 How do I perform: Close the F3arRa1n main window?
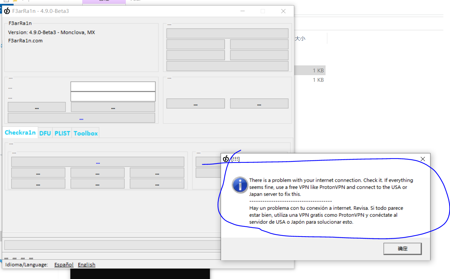(x=283, y=11)
